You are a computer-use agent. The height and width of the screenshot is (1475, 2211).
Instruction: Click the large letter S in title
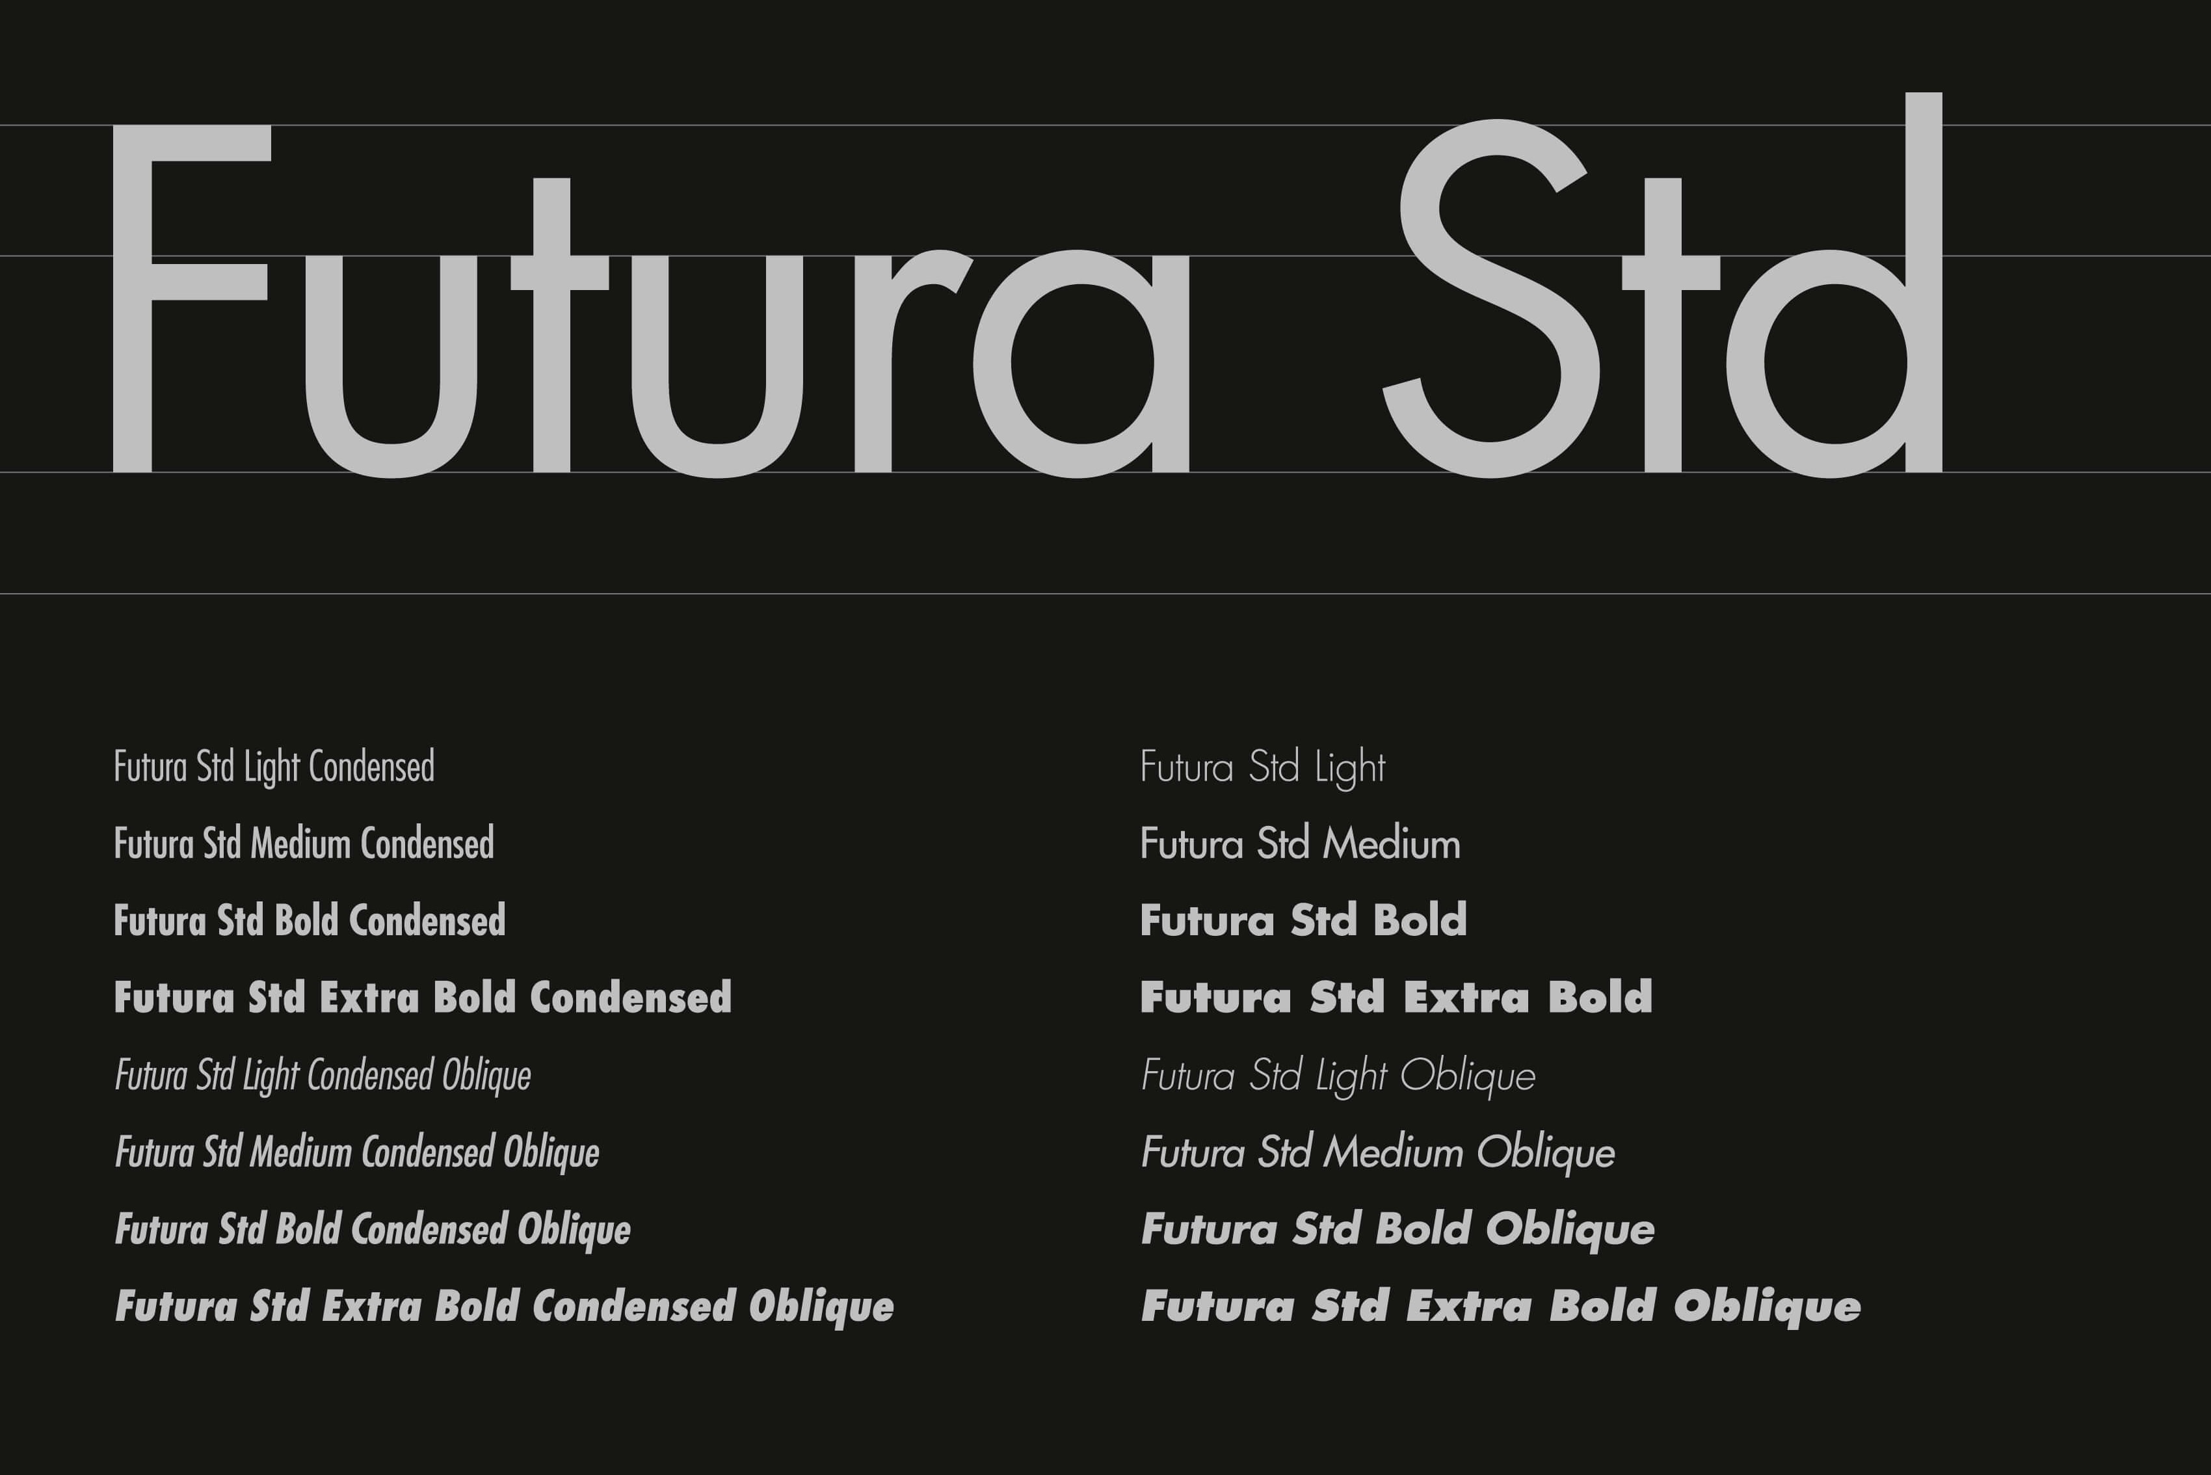[1490, 299]
